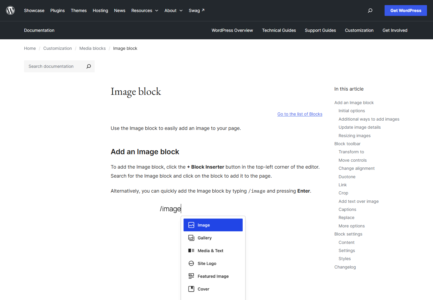Jump to Duotone section
This screenshot has height=300, width=433.
tap(347, 177)
